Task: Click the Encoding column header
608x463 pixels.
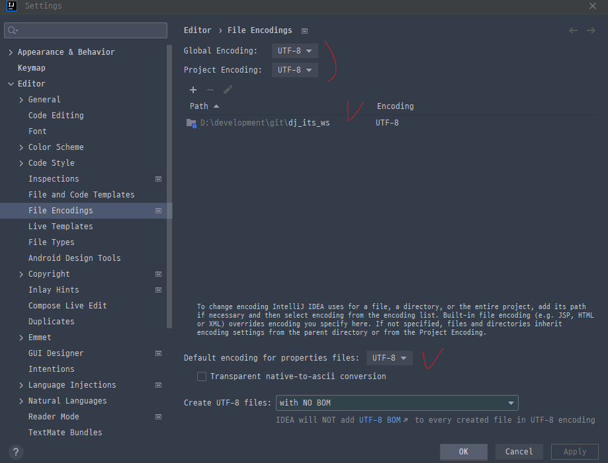Action: tap(395, 106)
